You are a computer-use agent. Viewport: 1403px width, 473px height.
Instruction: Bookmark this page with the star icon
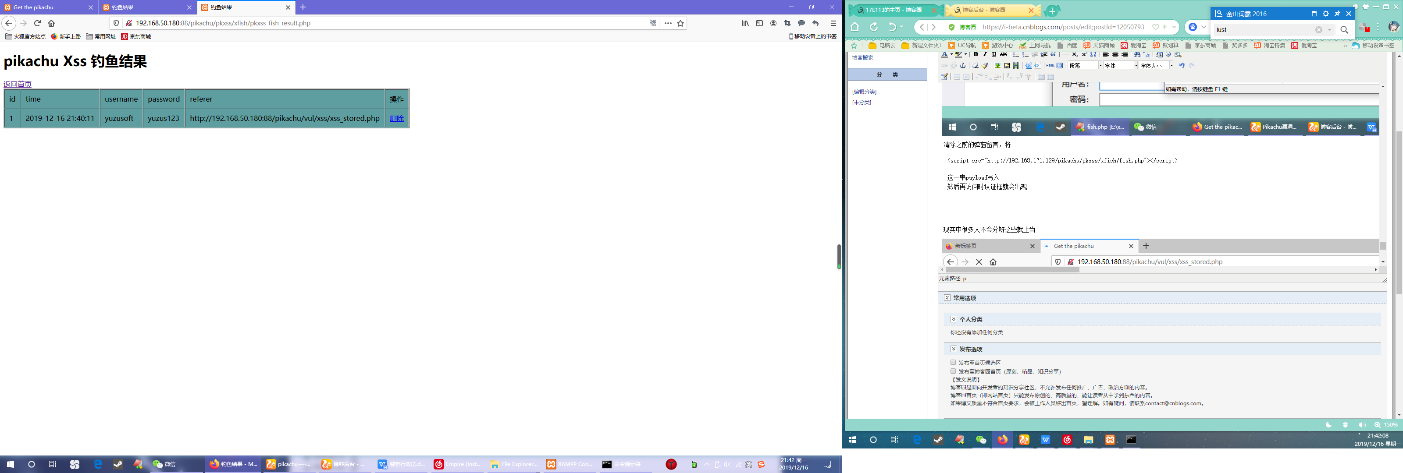[x=680, y=23]
